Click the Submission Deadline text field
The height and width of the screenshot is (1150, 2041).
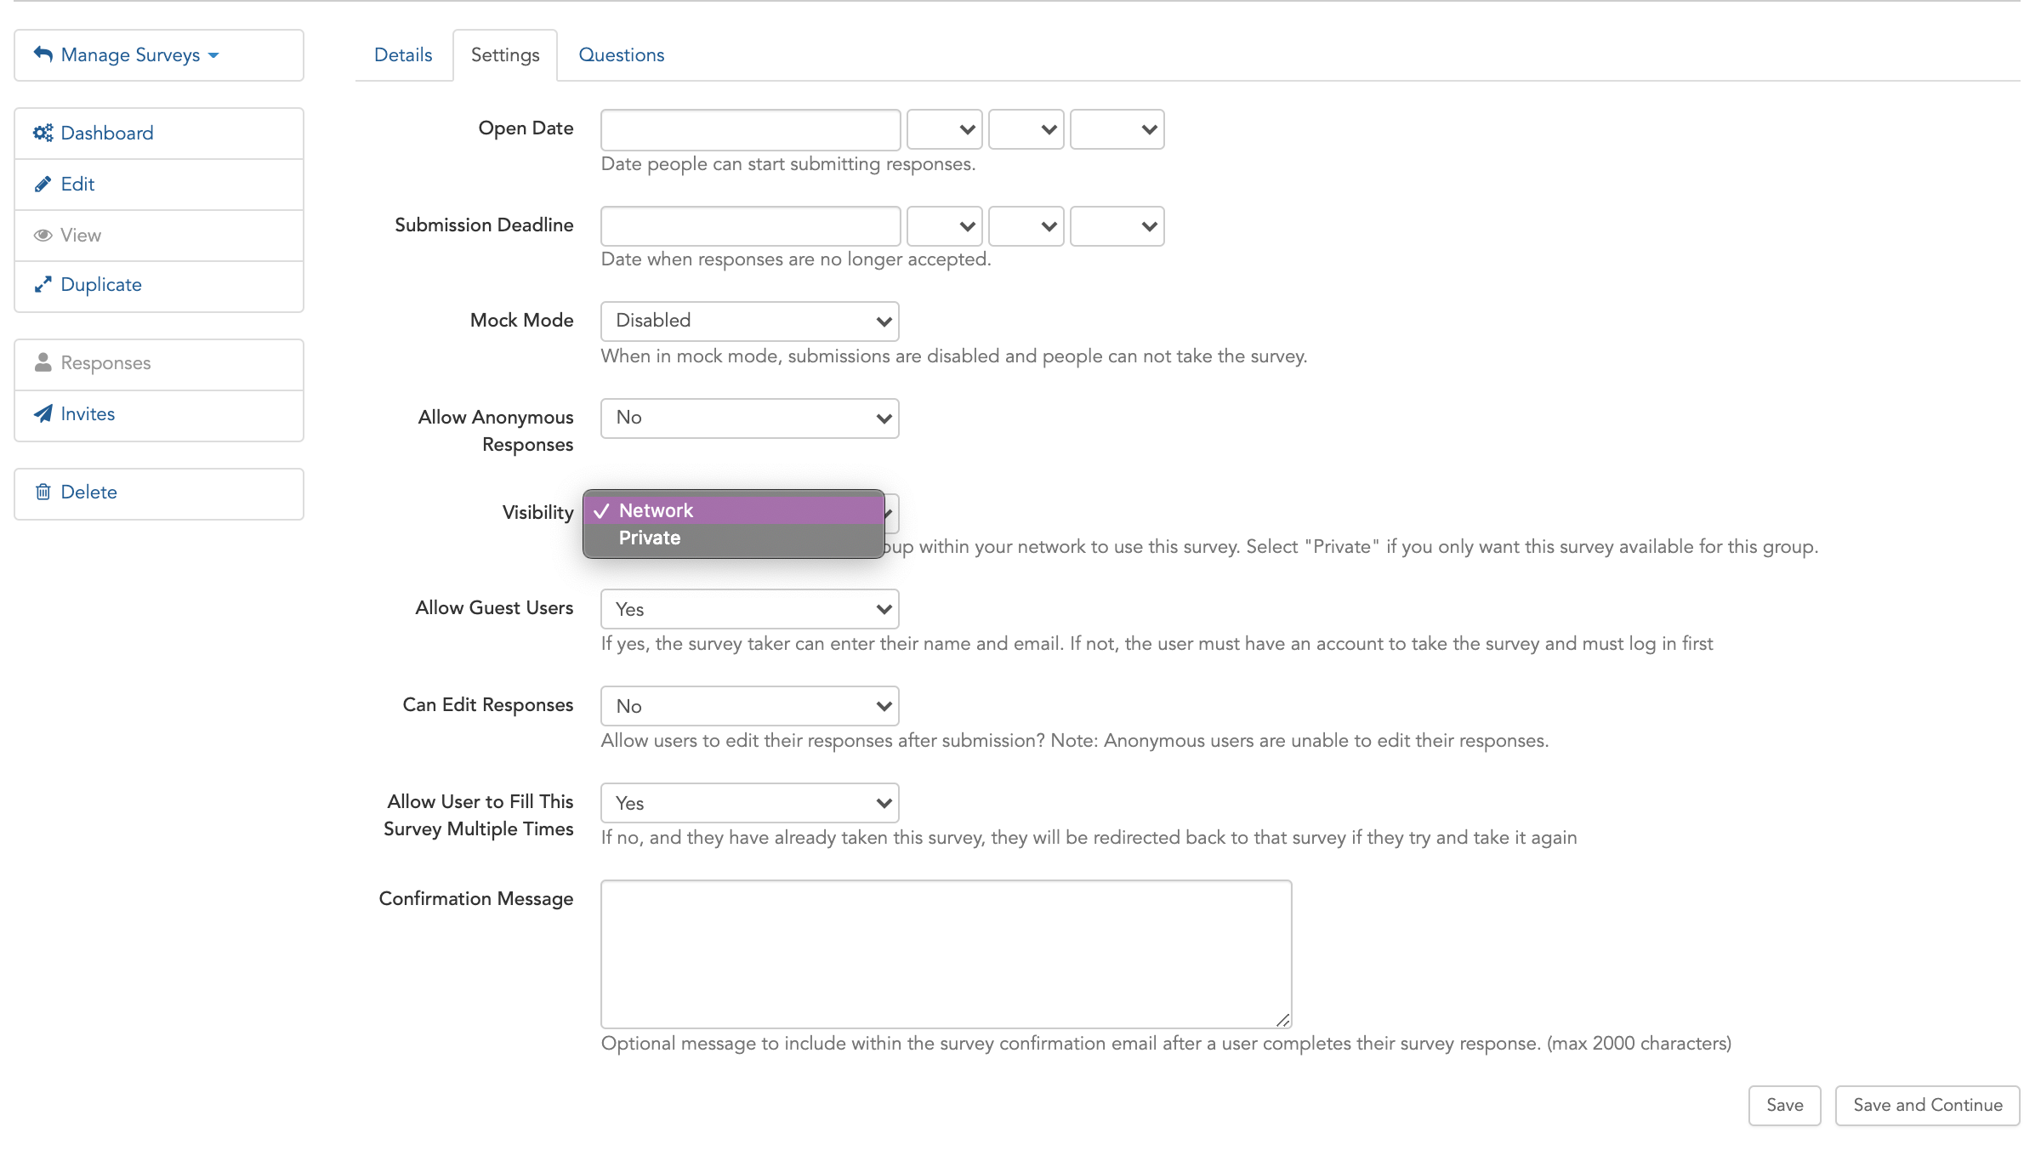tap(751, 226)
